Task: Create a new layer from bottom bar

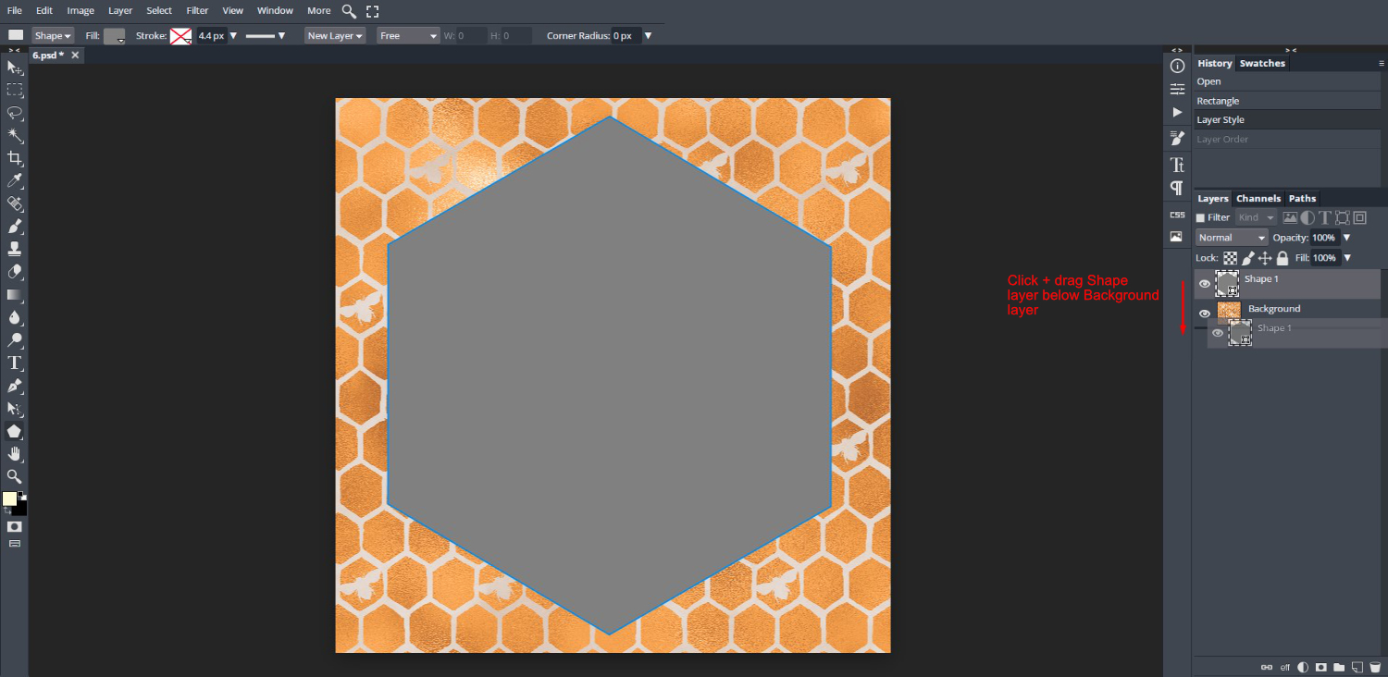Action: (1357, 667)
